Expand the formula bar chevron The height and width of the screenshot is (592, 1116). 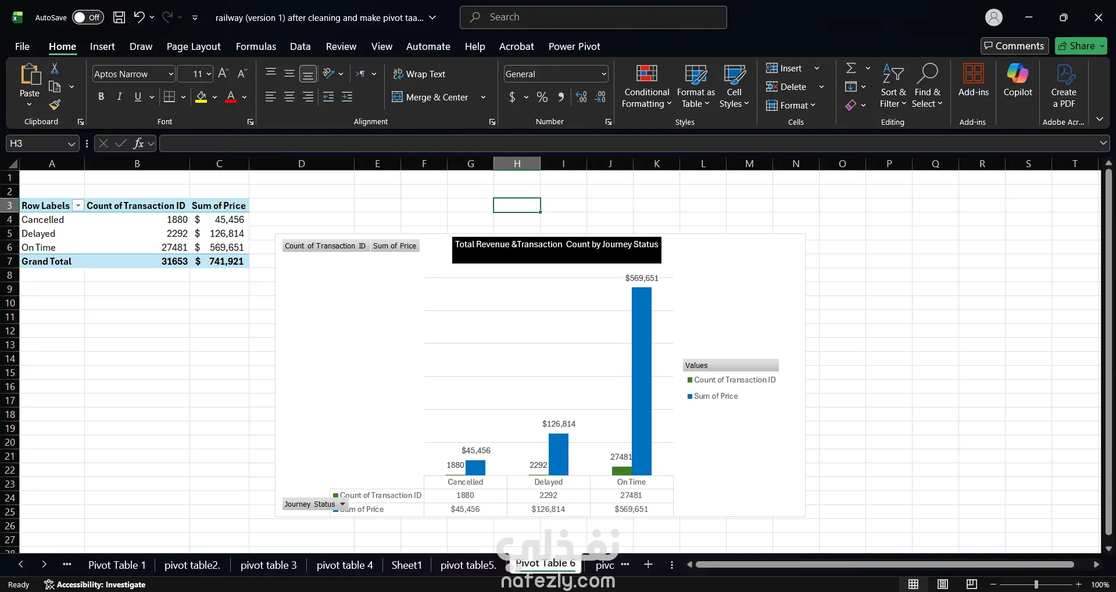(1103, 143)
